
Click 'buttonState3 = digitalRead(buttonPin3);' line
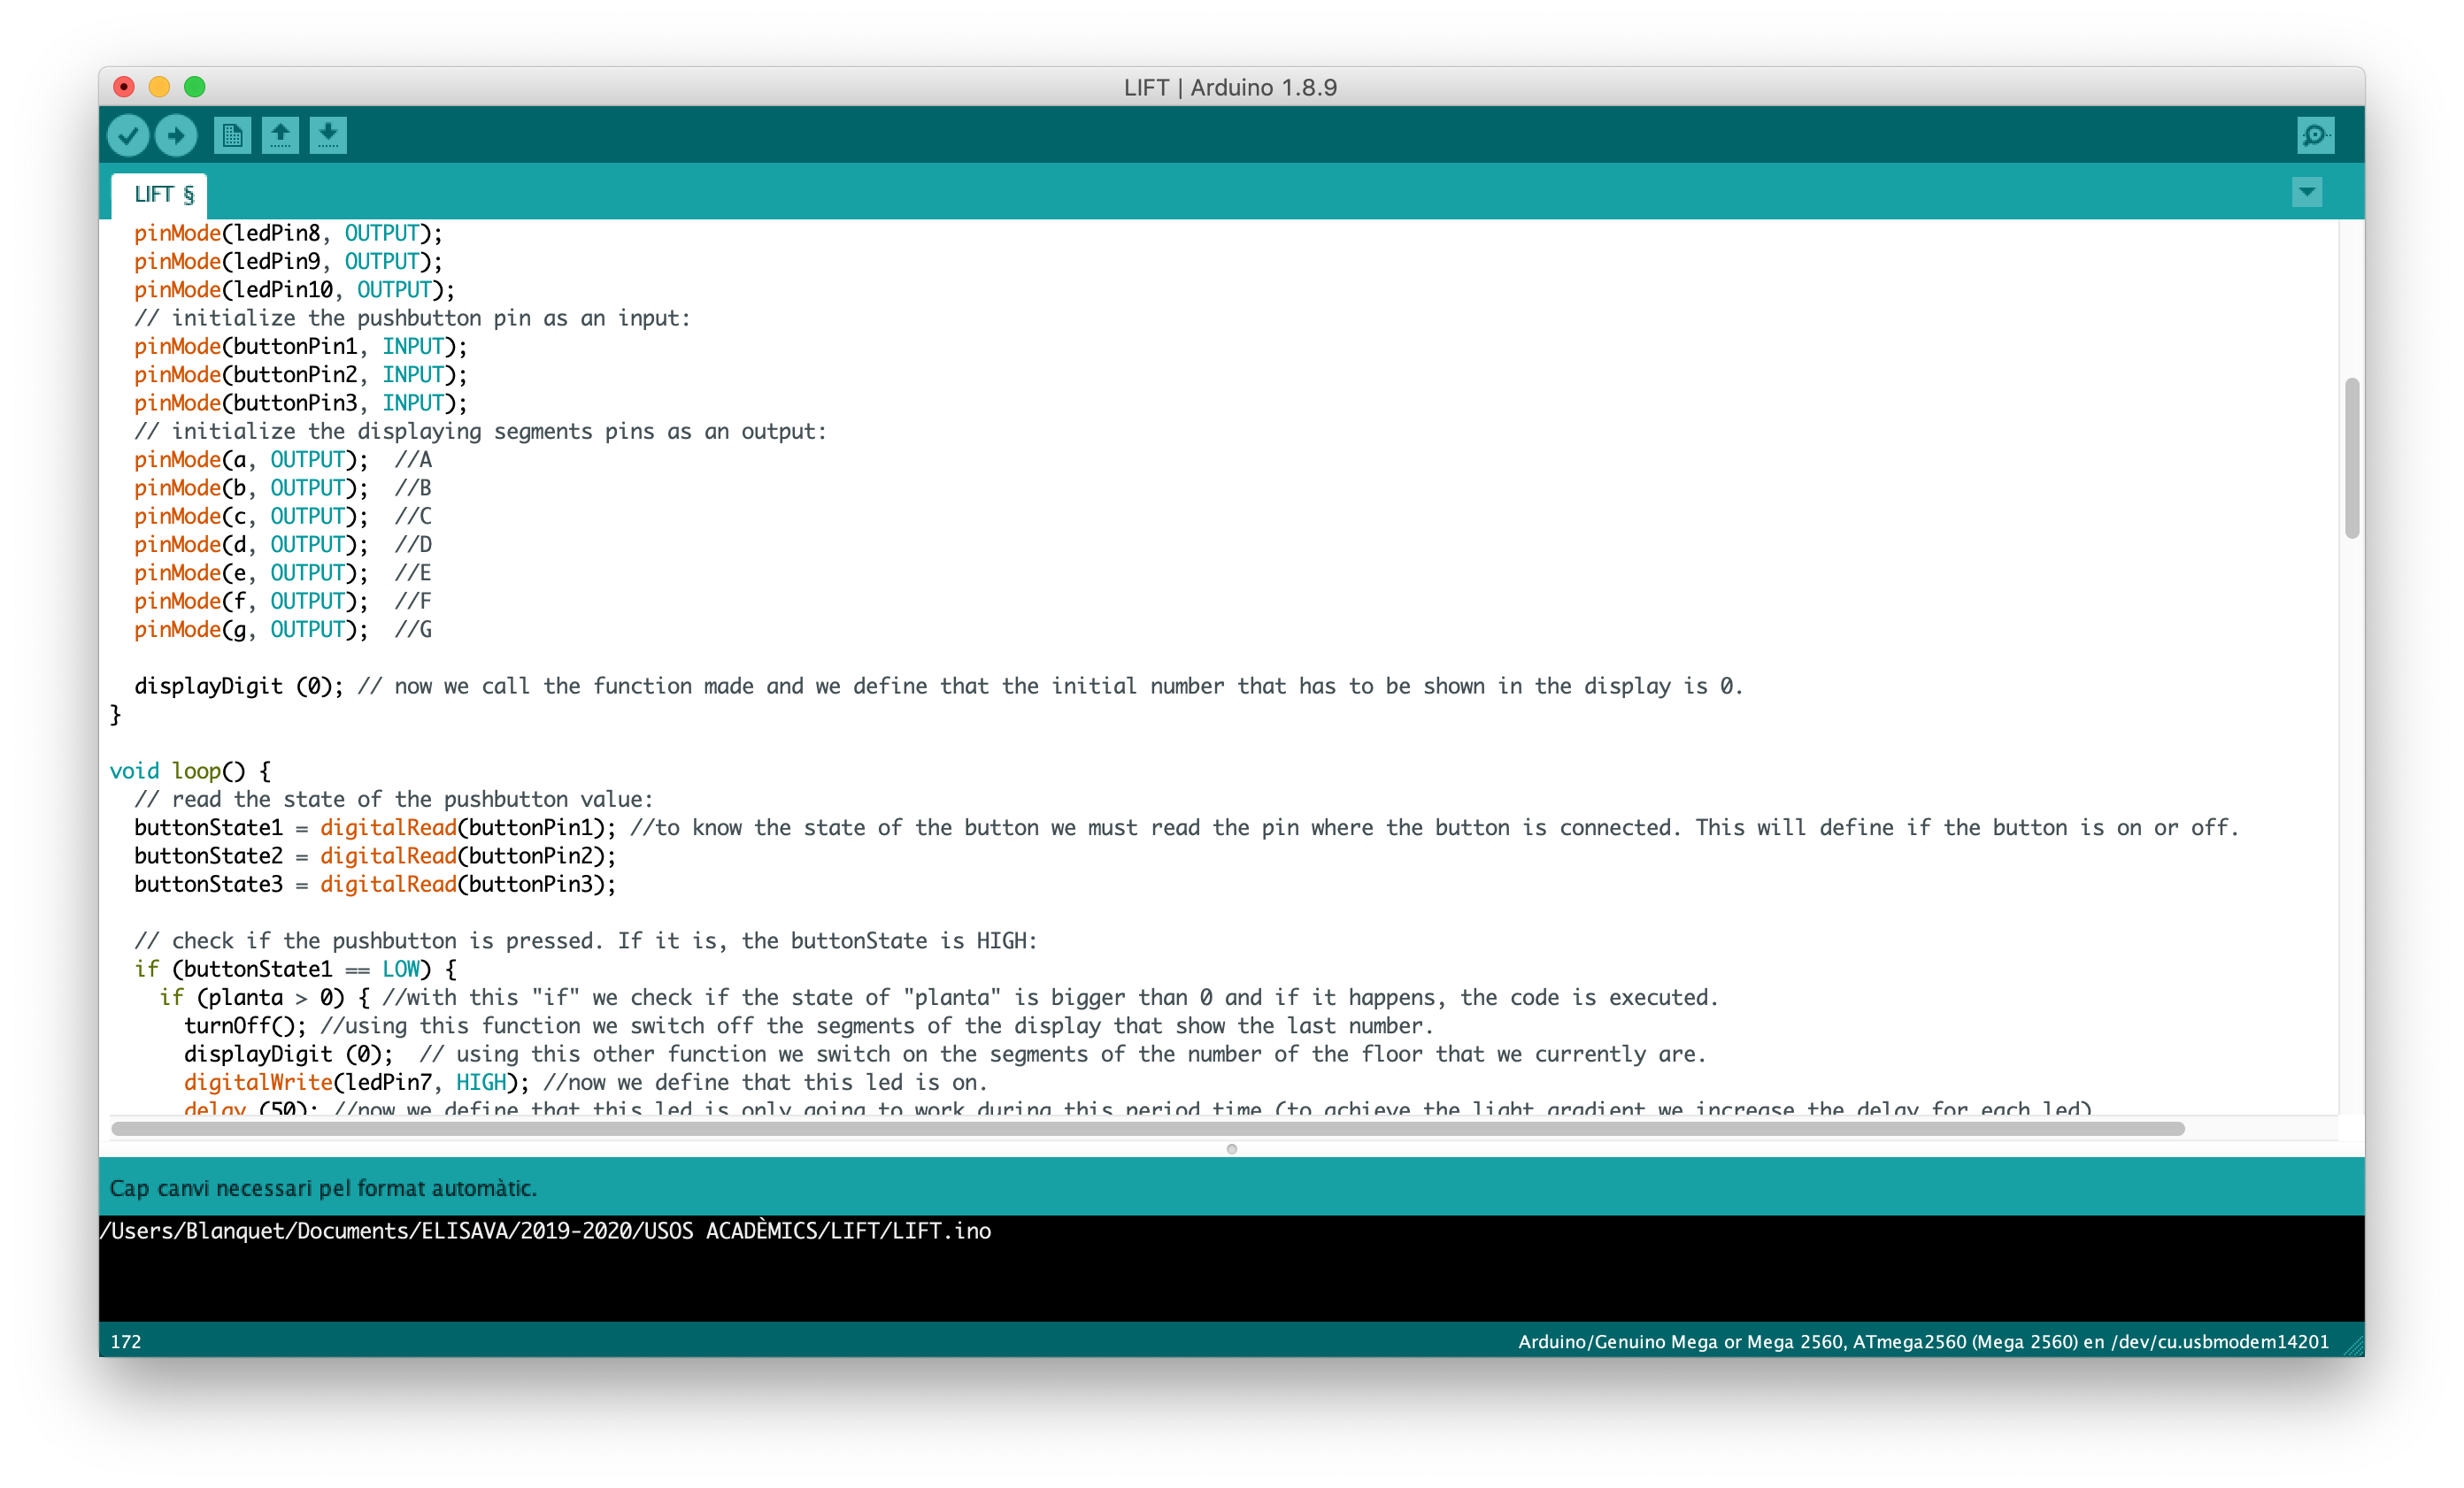[375, 885]
